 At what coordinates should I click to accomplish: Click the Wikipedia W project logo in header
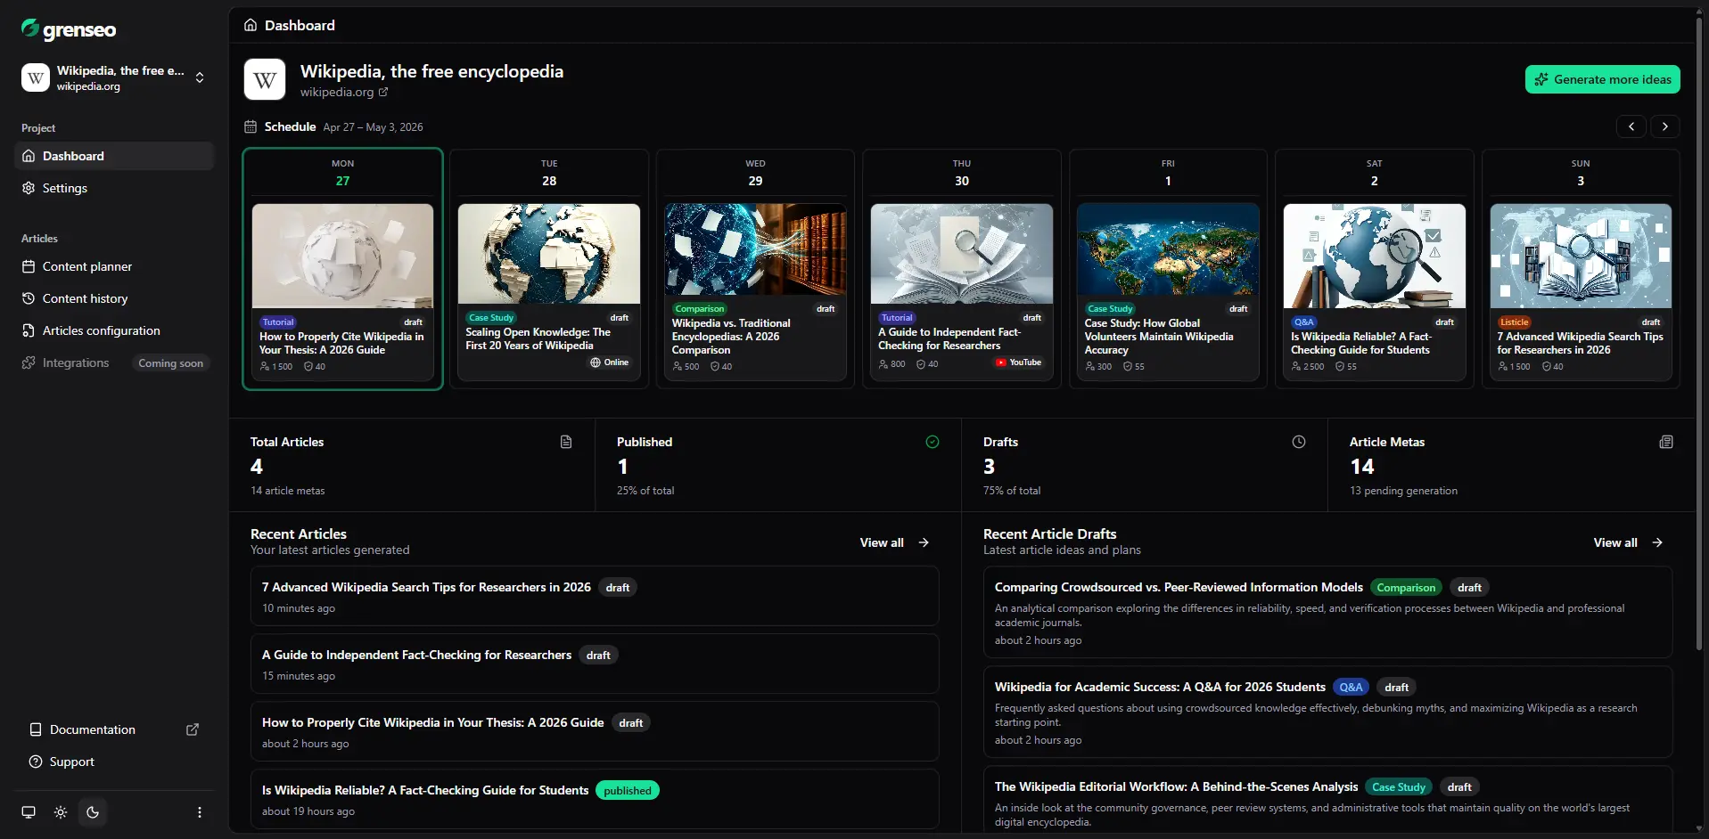tap(265, 80)
